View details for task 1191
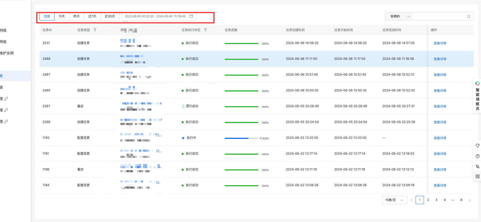This screenshot has height=222, width=481. 440,154
